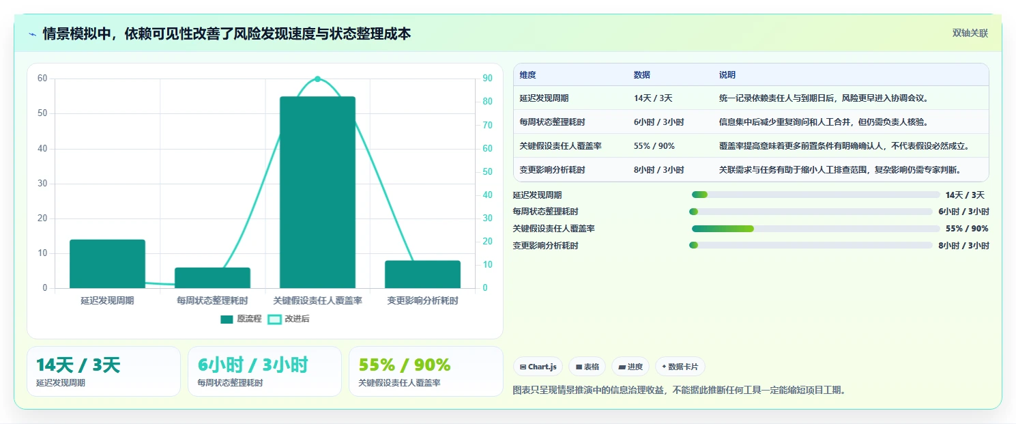Click the 每周状态整理耗时 progress bar

811,212
